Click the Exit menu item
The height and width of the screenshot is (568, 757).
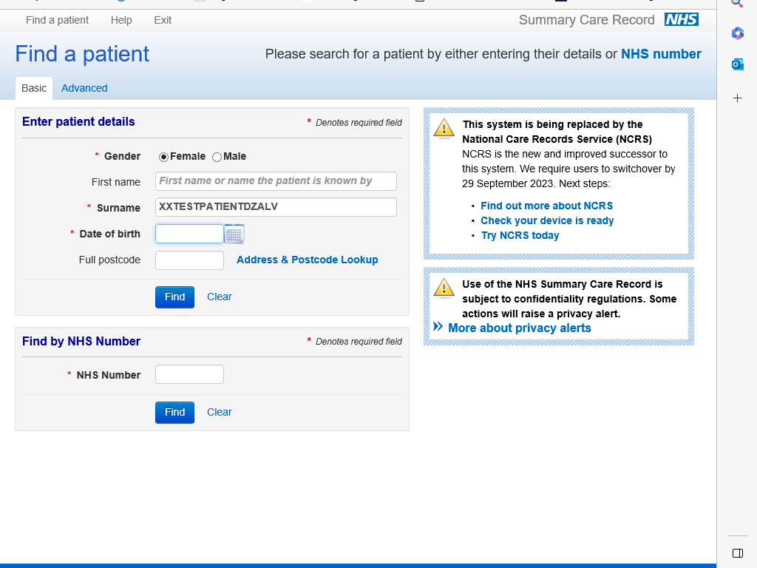pyautogui.click(x=163, y=20)
